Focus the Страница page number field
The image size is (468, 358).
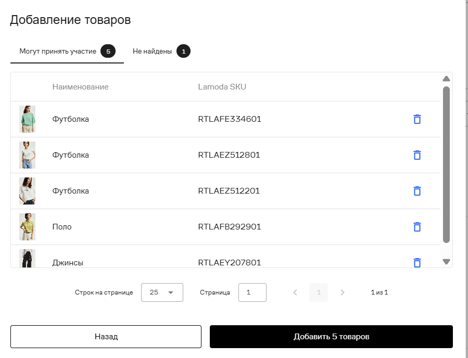tap(252, 292)
